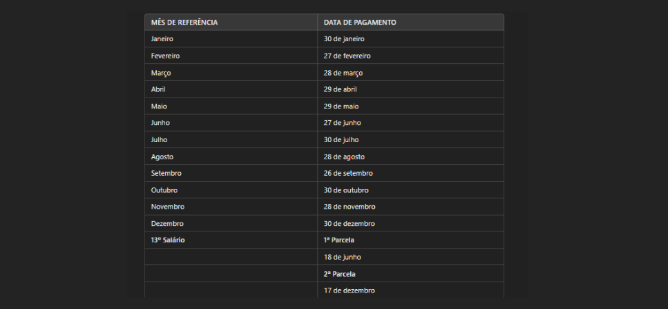Select the 2ª Parcela cell
Image resolution: width=668 pixels, height=309 pixels.
[x=339, y=274]
